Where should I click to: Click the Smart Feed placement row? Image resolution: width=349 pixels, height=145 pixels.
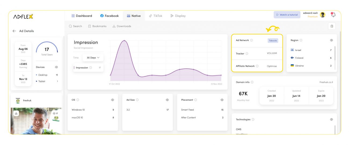pos(202,110)
